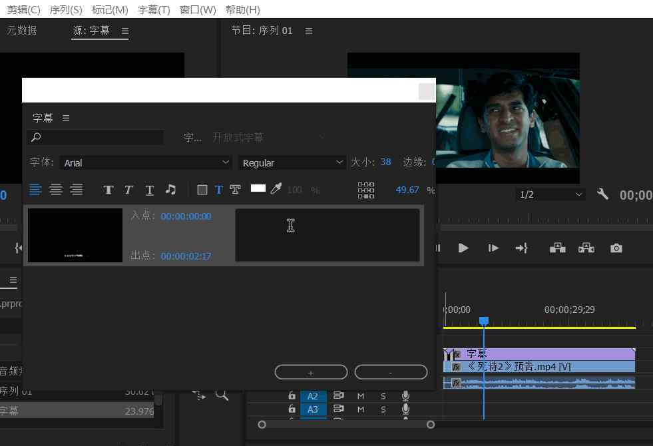
Task: Open program monitor wrench settings
Action: click(x=602, y=194)
